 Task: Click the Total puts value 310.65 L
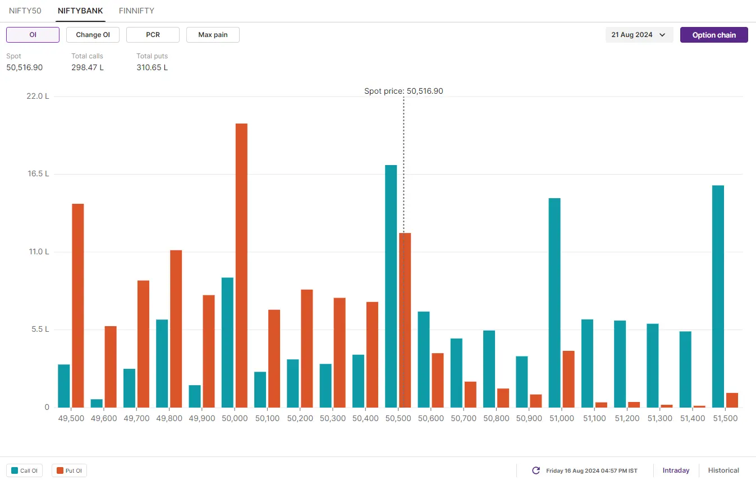(x=152, y=67)
